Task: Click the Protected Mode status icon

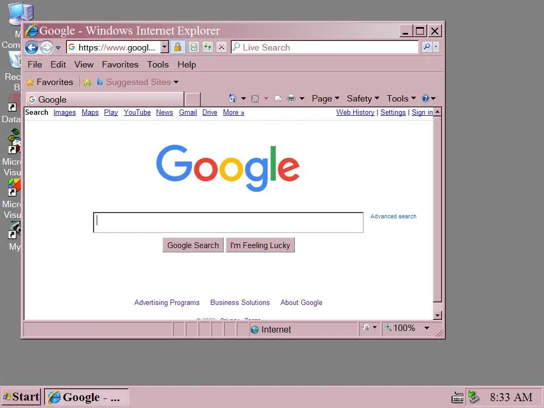Action: click(365, 327)
